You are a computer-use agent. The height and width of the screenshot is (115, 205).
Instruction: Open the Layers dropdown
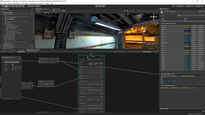190,6
